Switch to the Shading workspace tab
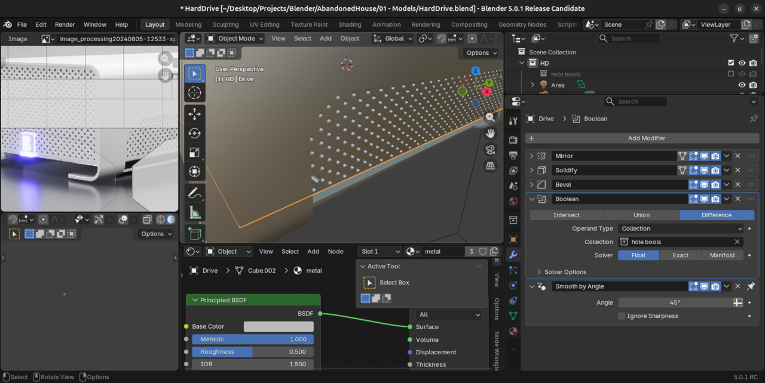Screen dimensions: 765x383 (x=350, y=24)
